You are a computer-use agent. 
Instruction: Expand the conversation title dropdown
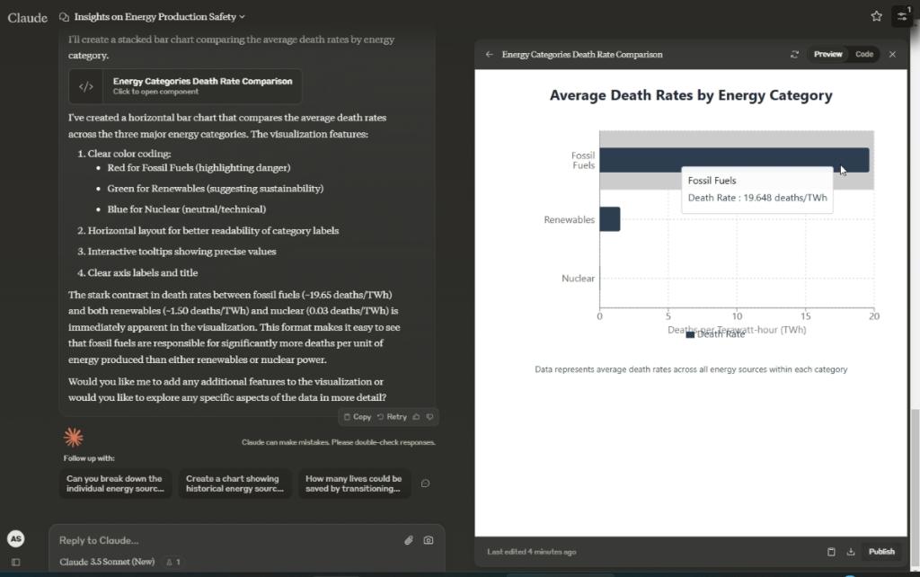pyautogui.click(x=243, y=17)
